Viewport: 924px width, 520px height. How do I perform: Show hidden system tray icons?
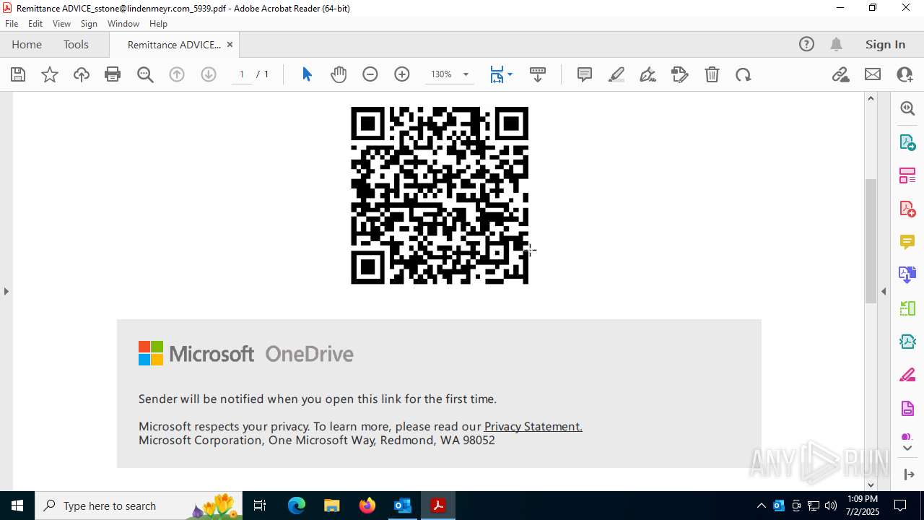(x=762, y=506)
